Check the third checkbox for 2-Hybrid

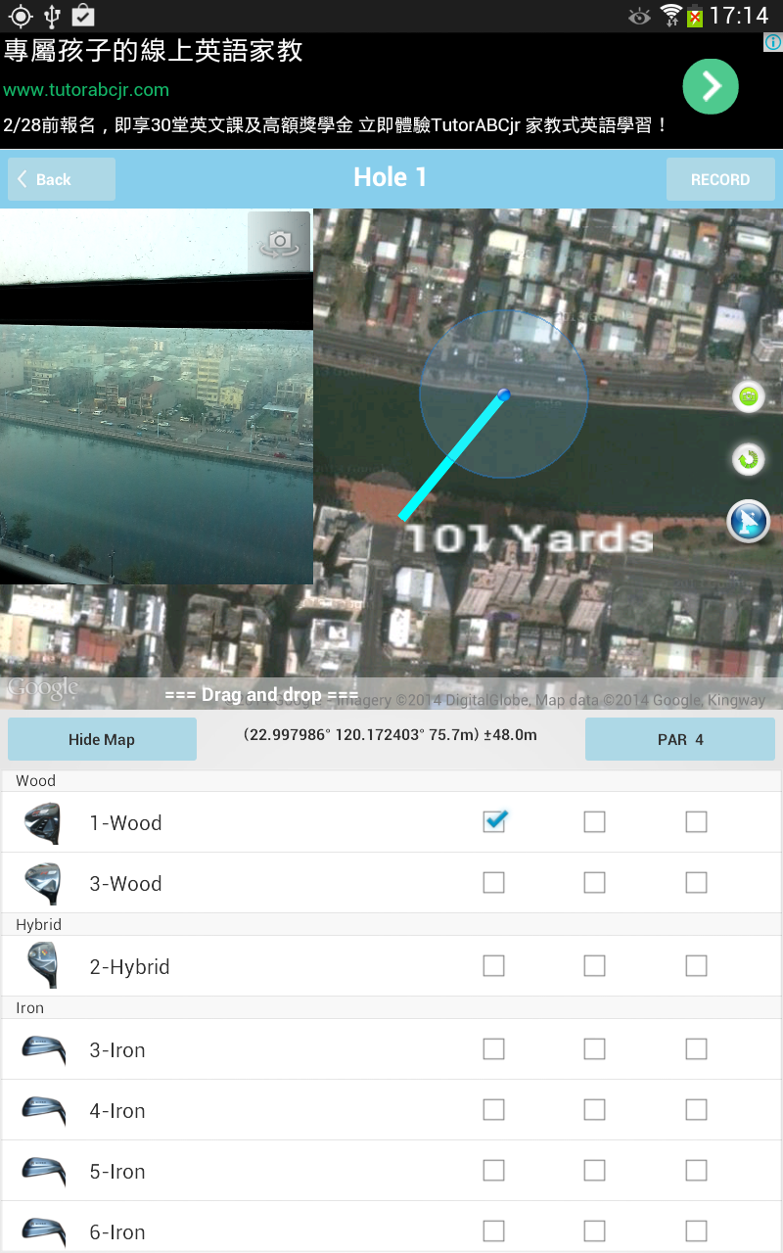(x=696, y=966)
